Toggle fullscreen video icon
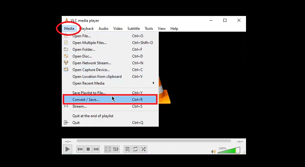Image resolution: width=305 pixels, height=167 pixels. click(x=108, y=149)
